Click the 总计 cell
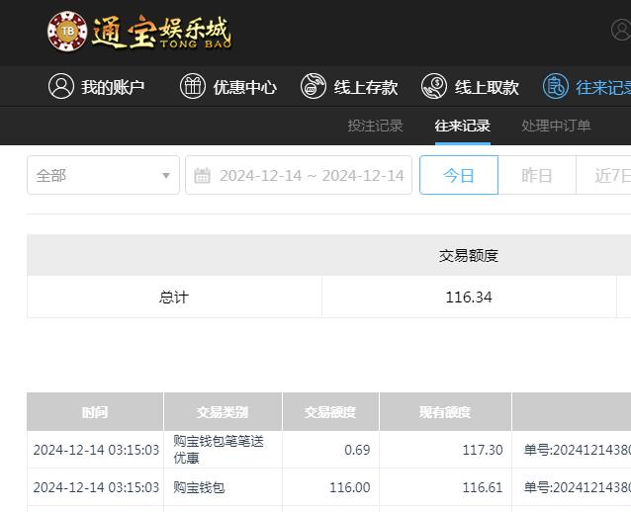The height and width of the screenshot is (512, 631). click(x=174, y=298)
